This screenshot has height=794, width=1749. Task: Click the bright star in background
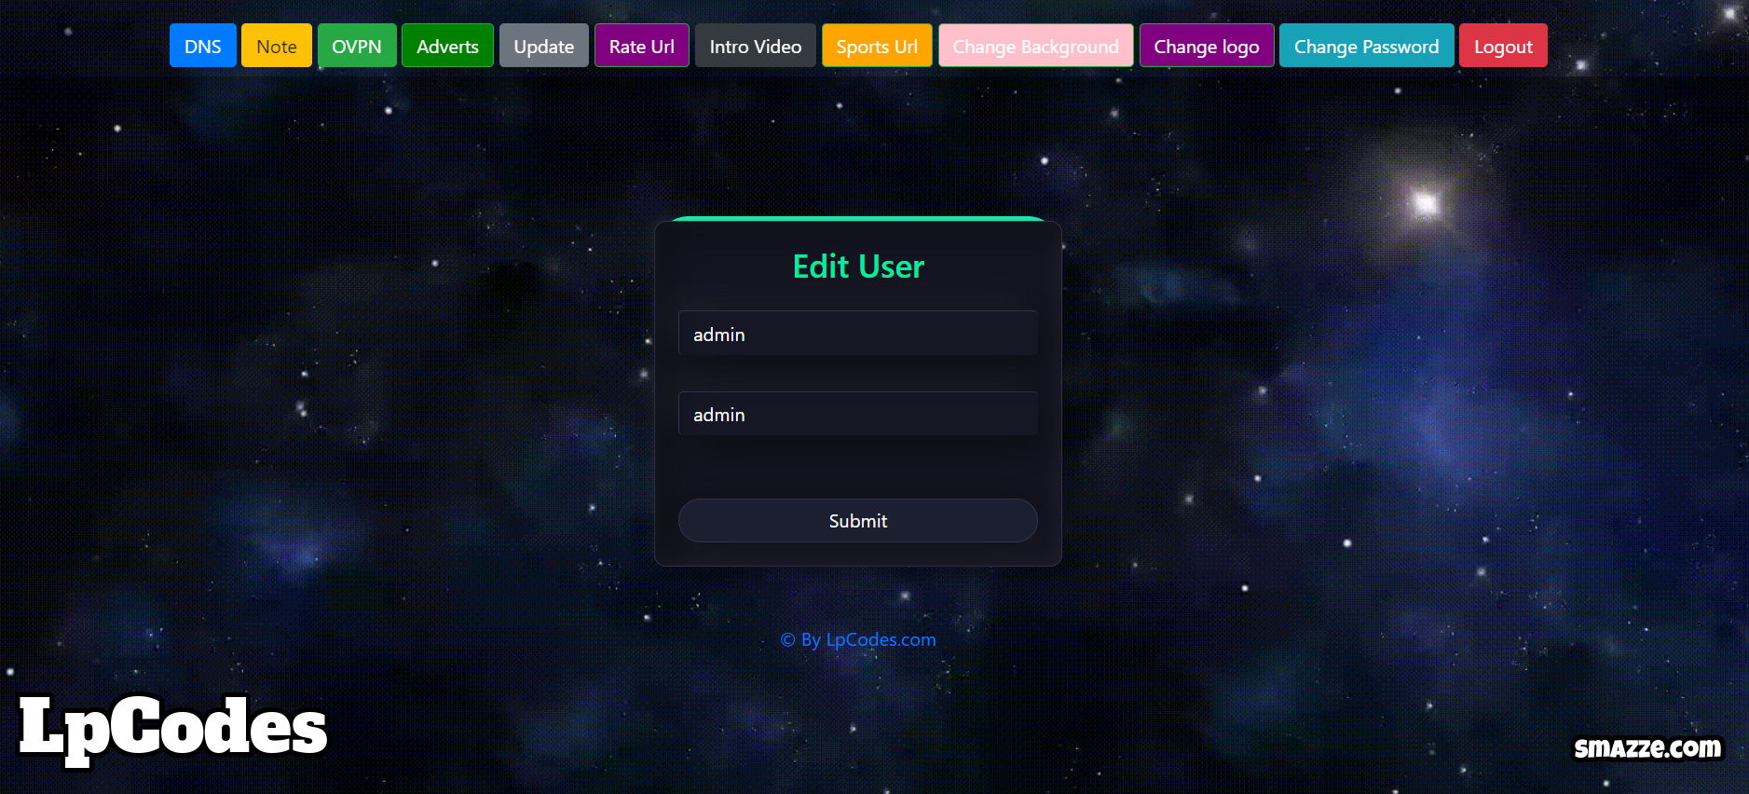tap(1425, 202)
